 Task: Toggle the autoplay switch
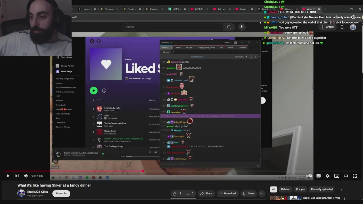(x=309, y=176)
